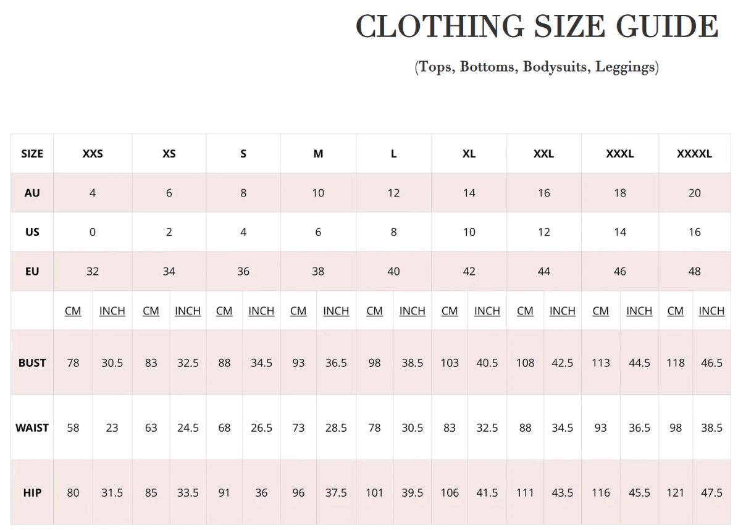Click the hip 36 inch cell
The image size is (738, 530).
pyautogui.click(x=261, y=493)
